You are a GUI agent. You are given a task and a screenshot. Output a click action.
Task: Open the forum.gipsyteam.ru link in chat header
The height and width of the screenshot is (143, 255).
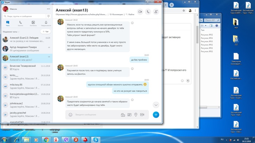(86, 15)
